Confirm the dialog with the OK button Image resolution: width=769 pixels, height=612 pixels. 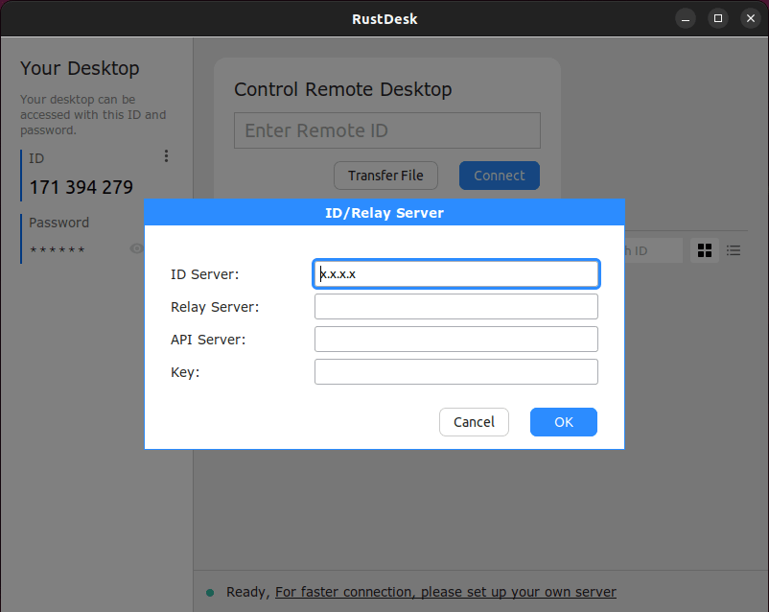(564, 422)
